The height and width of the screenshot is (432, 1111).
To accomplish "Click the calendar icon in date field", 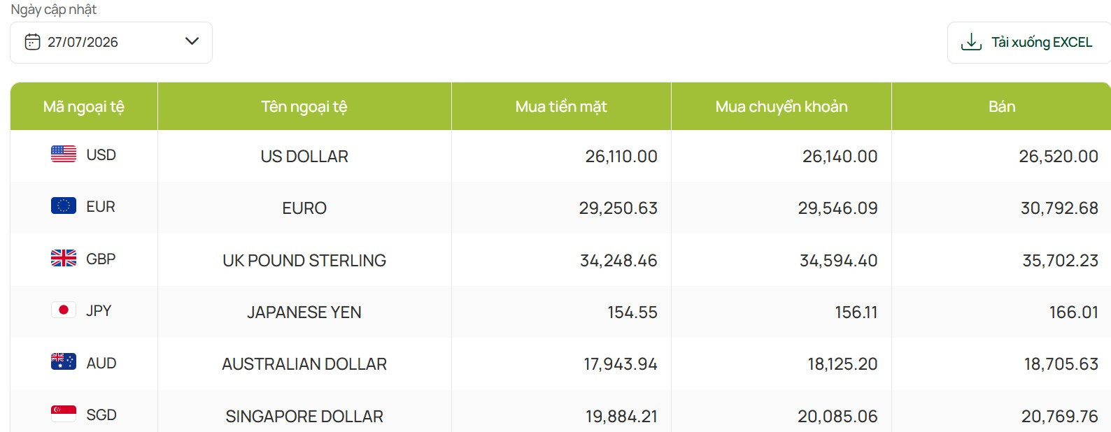I will pyautogui.click(x=32, y=42).
